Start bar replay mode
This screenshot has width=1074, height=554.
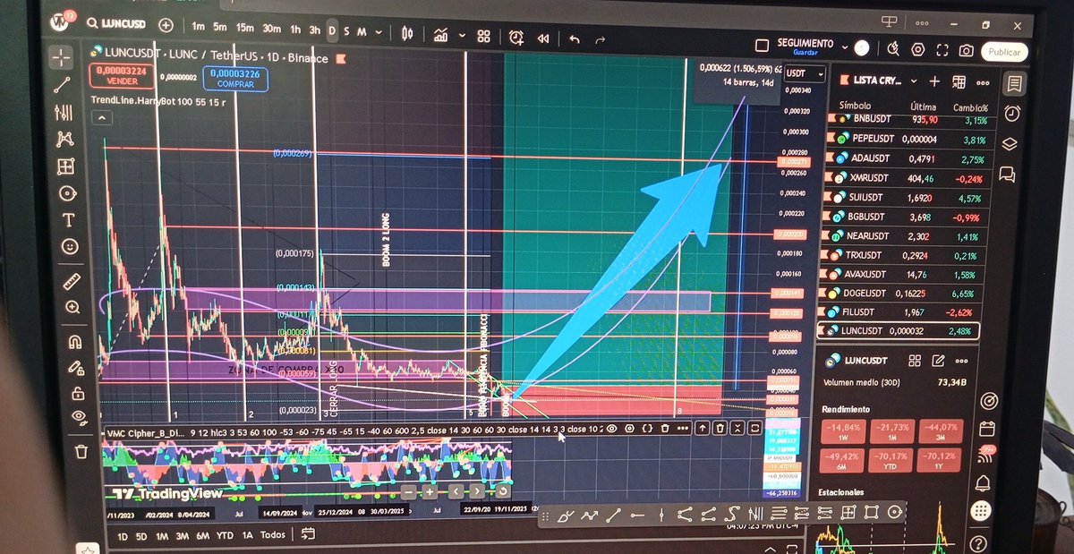pyautogui.click(x=543, y=38)
